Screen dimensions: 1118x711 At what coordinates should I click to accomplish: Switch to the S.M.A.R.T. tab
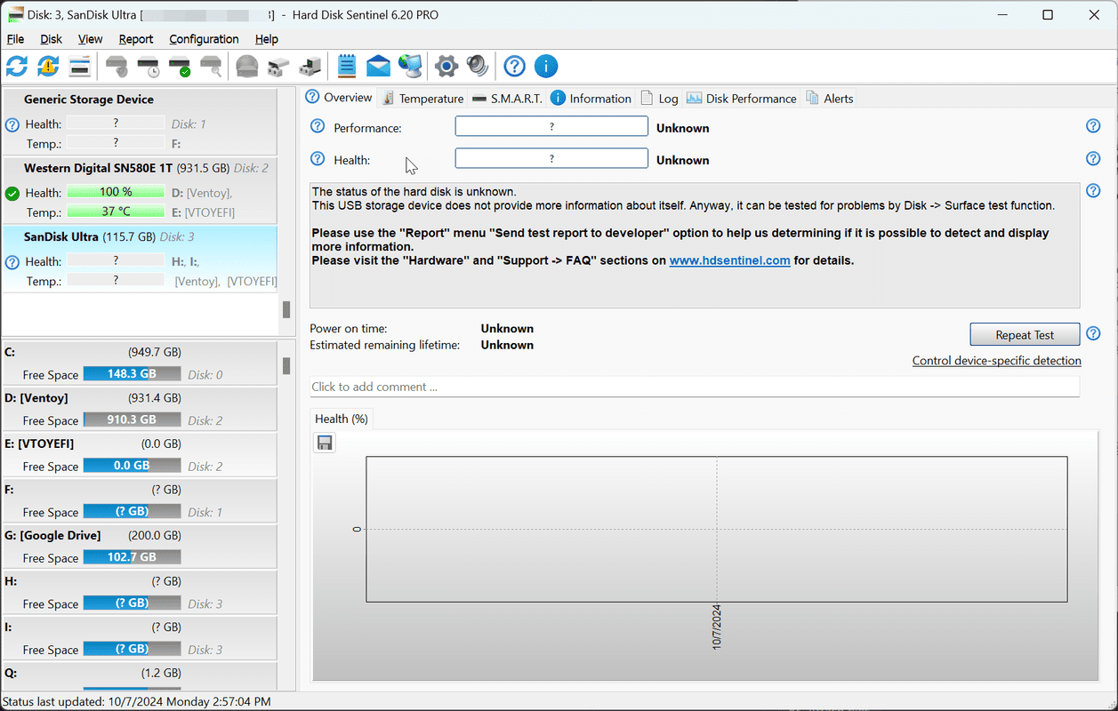pos(506,99)
